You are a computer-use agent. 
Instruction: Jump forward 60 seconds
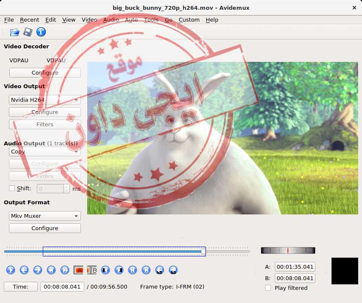pyautogui.click(x=173, y=270)
